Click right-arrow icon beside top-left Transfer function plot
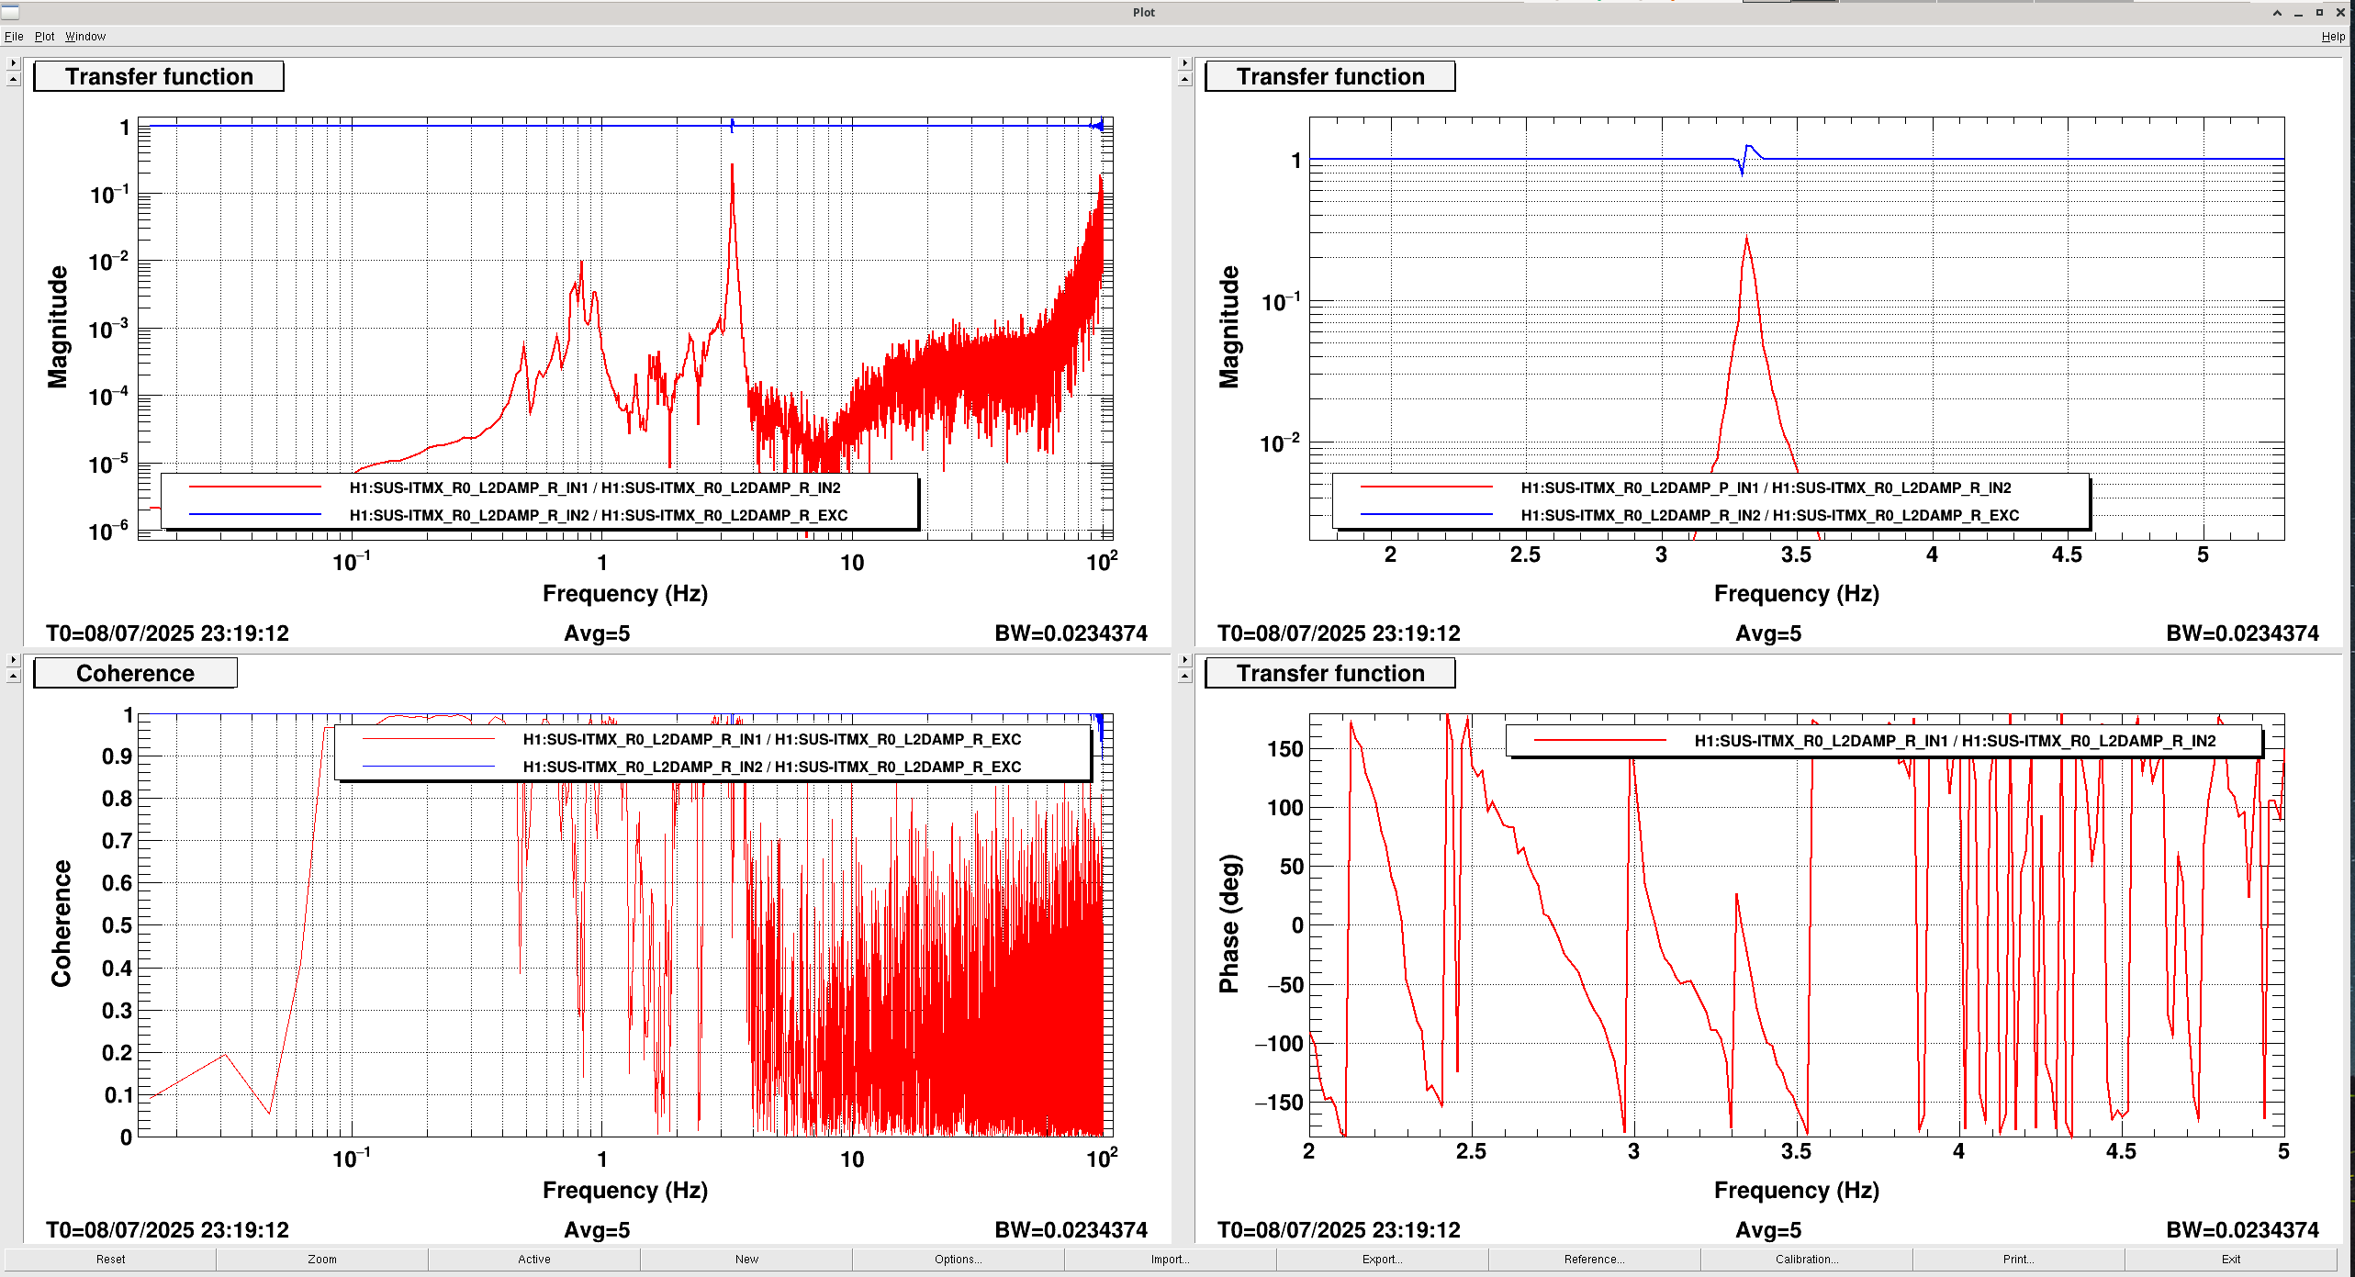 pos(13,63)
